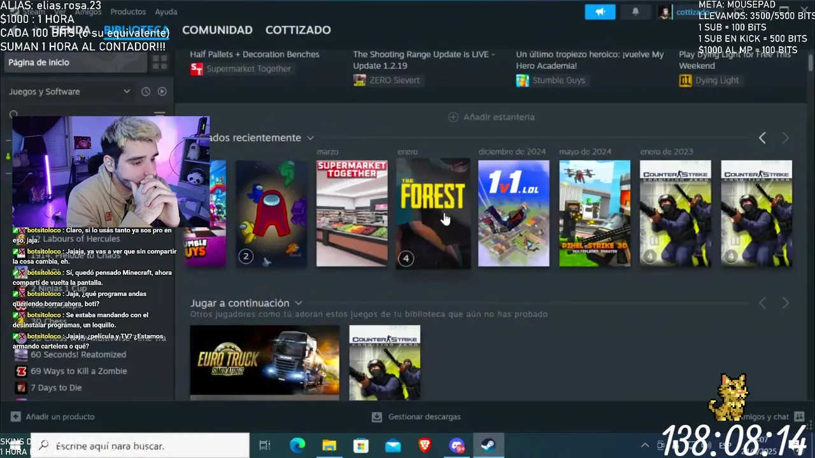Go to previous page of recent games shelf
The width and height of the screenshot is (815, 458).
point(762,138)
